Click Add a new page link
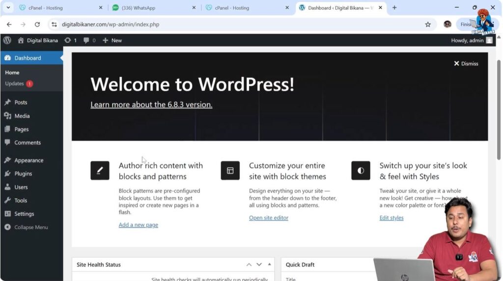The image size is (503, 281). tap(138, 225)
